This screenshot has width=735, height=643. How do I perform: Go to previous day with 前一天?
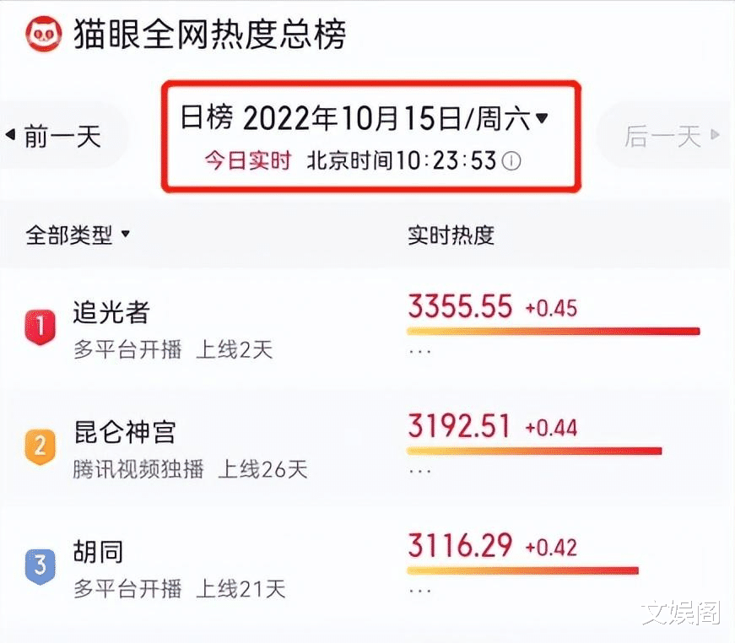pyautogui.click(x=62, y=137)
